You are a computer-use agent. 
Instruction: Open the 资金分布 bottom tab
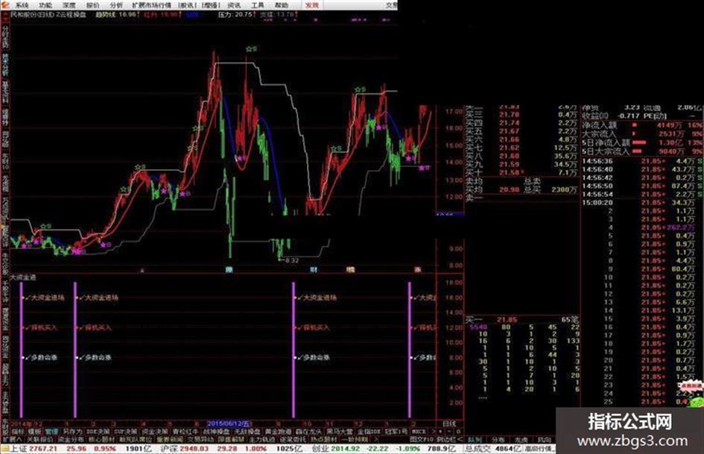coord(71,439)
